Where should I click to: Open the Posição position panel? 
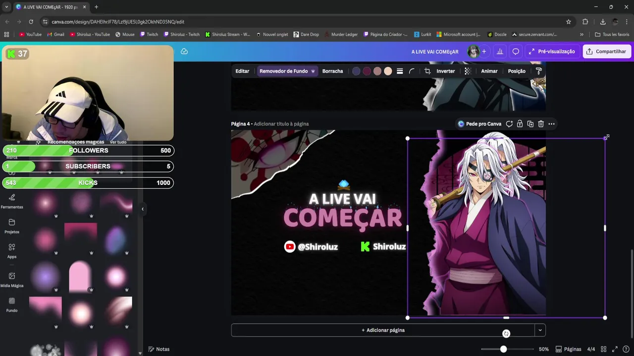point(517,71)
